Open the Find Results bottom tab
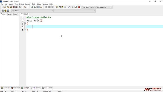 (x=47, y=88)
